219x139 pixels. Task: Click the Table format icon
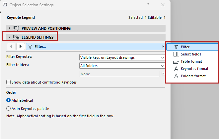coord(176,61)
